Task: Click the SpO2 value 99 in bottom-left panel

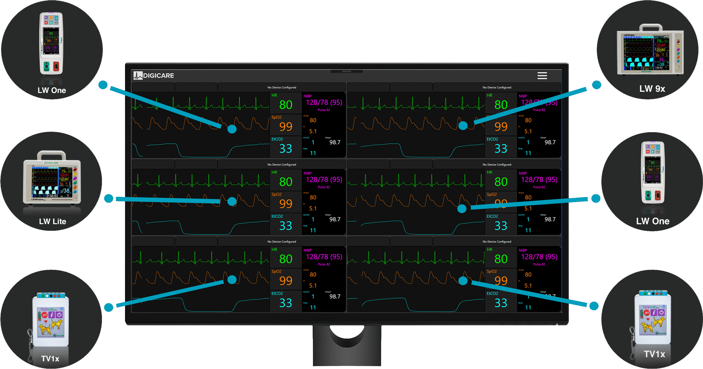Action: [286, 281]
